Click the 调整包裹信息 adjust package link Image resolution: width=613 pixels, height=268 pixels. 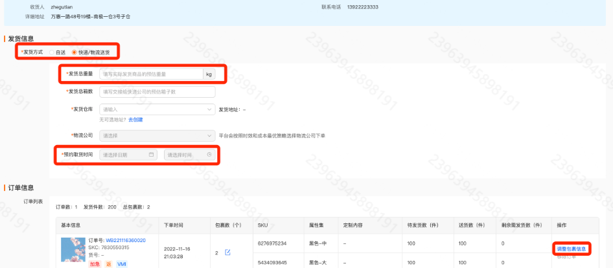571,249
